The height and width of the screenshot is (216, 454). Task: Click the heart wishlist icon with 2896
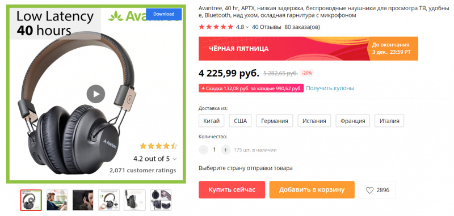(x=377, y=190)
